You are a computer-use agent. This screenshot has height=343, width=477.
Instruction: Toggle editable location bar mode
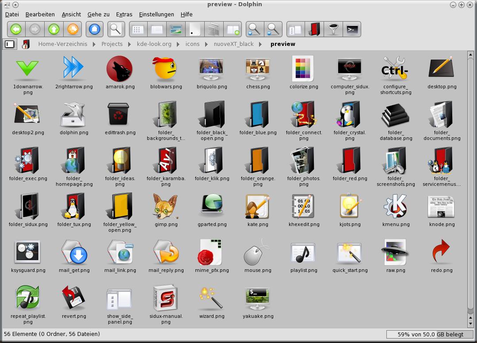tap(10, 44)
